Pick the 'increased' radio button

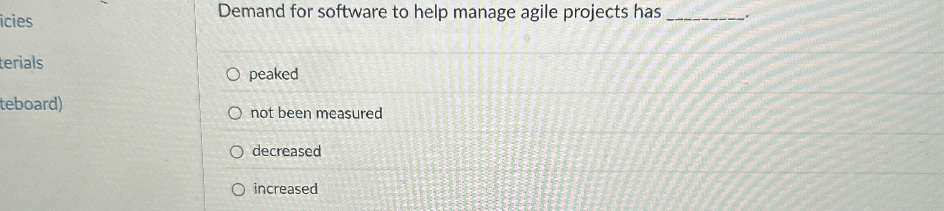(x=238, y=190)
